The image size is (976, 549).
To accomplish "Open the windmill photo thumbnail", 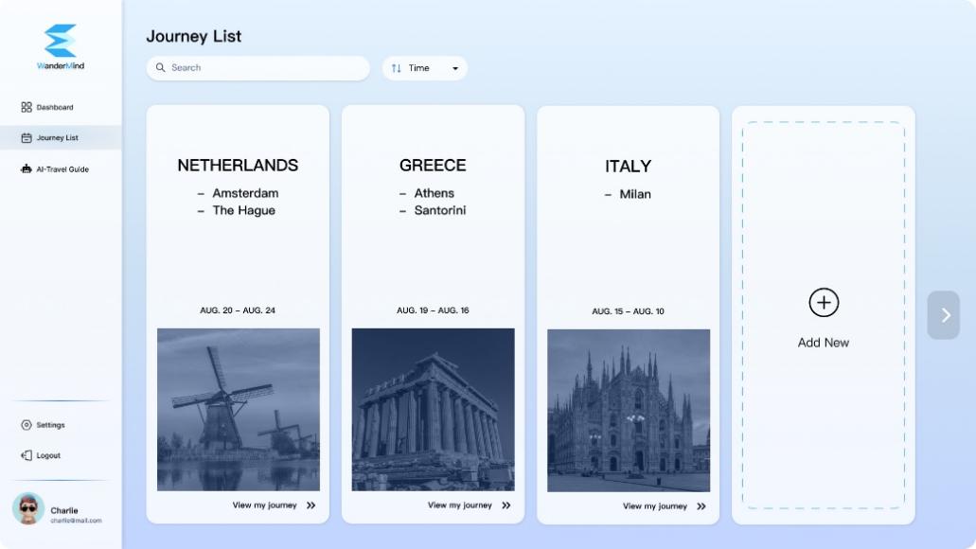I will (239, 410).
